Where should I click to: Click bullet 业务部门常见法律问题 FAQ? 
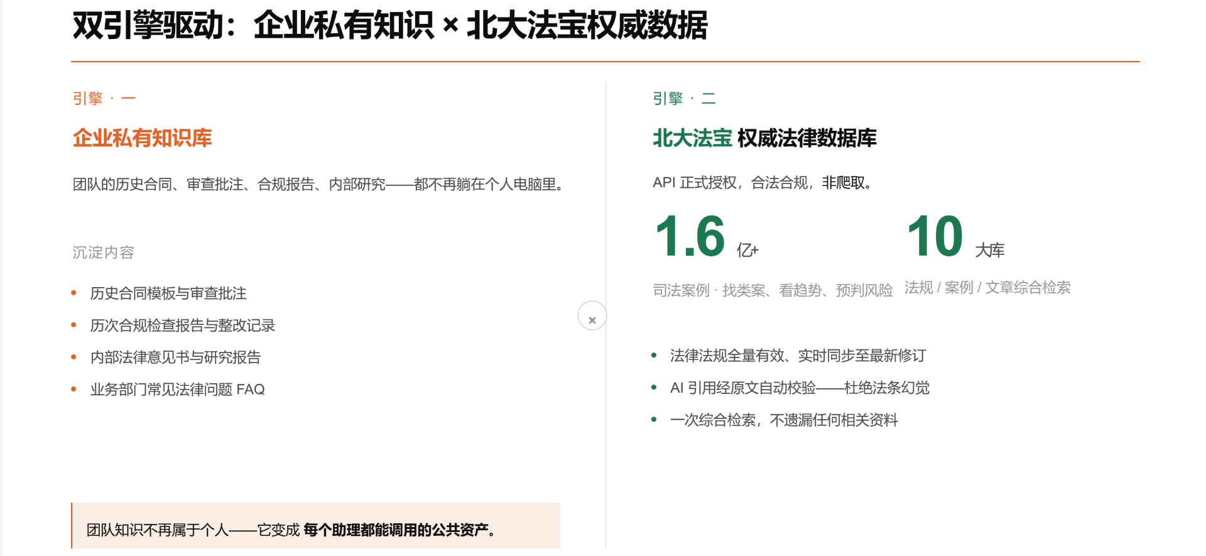(x=178, y=390)
